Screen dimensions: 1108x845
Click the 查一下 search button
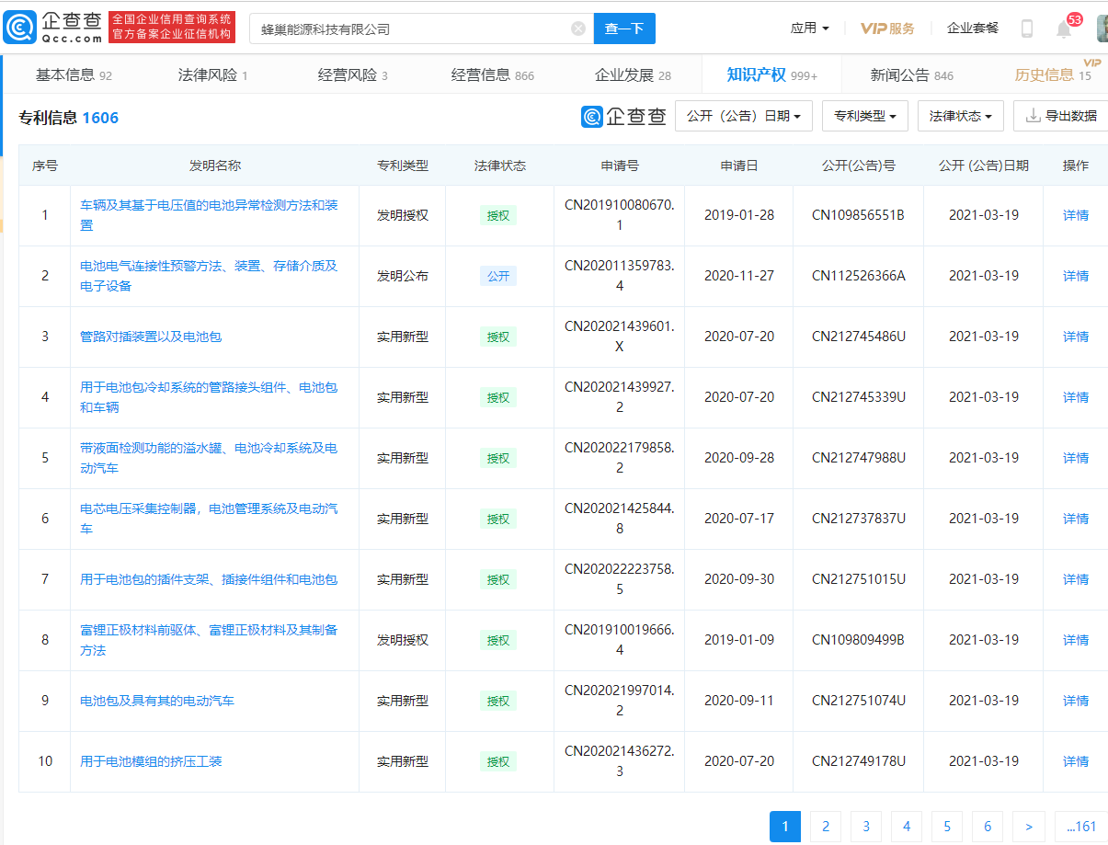tap(624, 29)
